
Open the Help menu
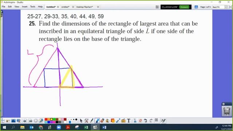click(x=40, y=7)
